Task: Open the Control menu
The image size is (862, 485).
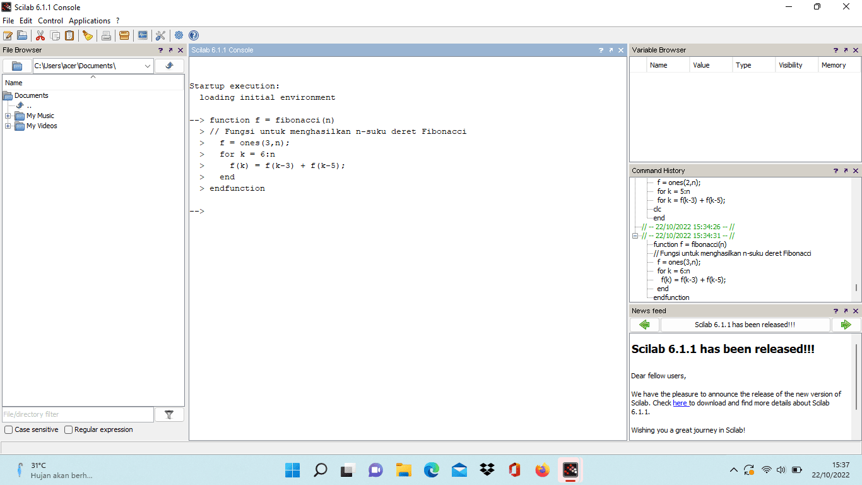Action: point(50,21)
